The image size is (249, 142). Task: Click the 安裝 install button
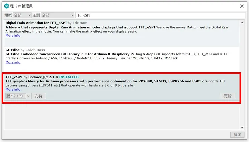38,96
